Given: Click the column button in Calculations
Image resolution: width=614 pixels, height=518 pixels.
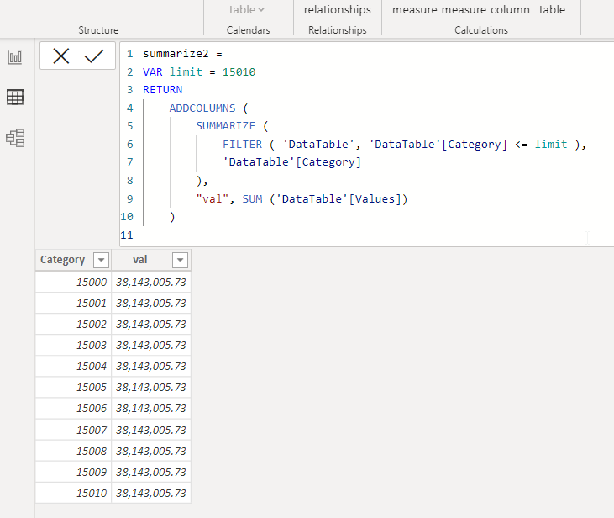Looking at the screenshot, I should [x=510, y=9].
